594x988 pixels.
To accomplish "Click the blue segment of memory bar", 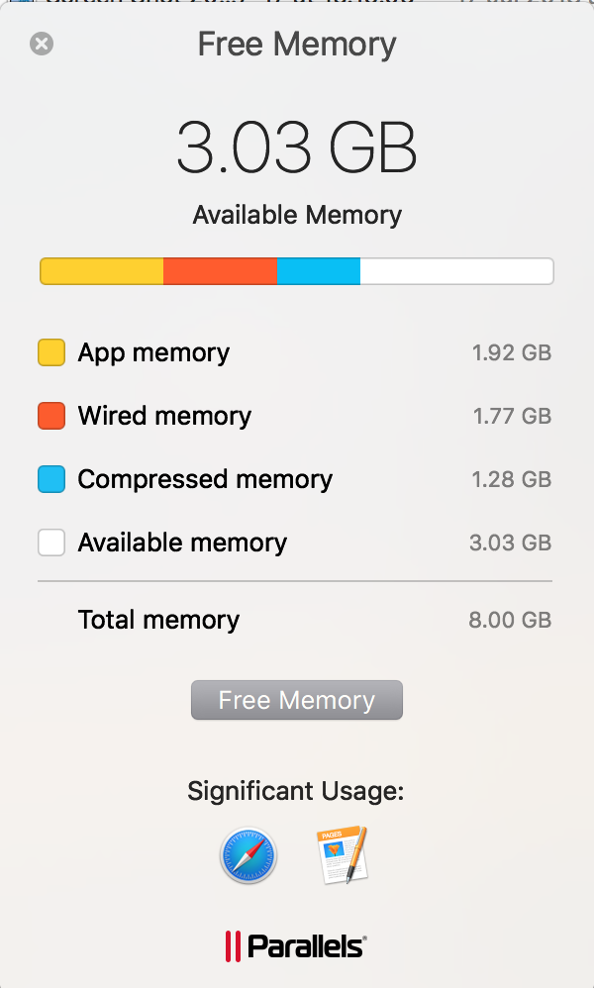I will coord(319,271).
